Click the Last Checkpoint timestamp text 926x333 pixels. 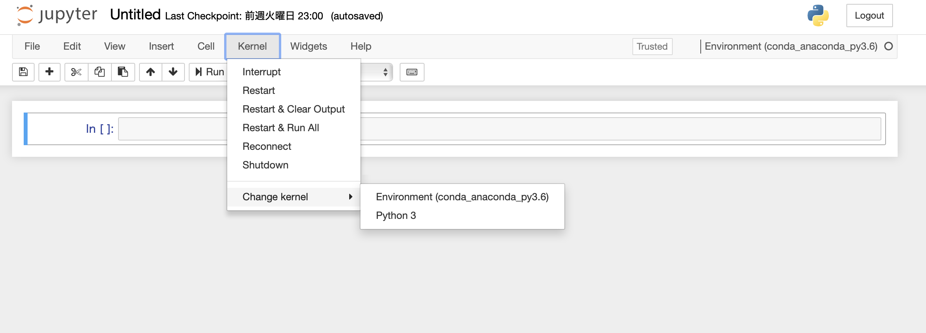tap(244, 16)
